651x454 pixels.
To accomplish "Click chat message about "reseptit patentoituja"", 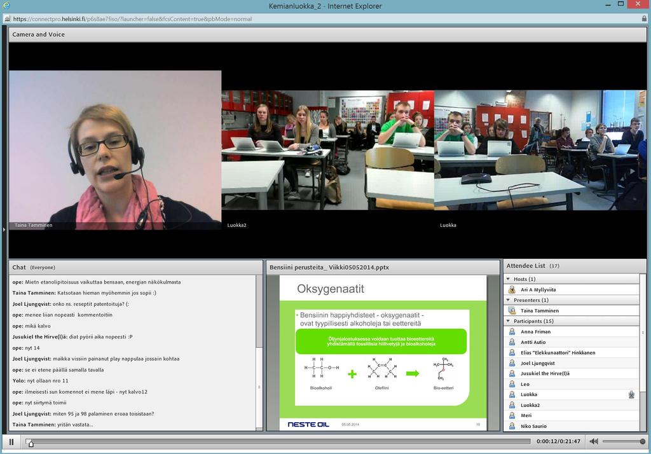I will [71, 304].
